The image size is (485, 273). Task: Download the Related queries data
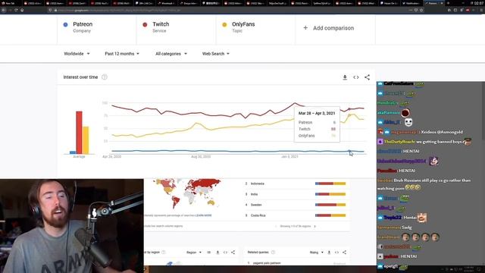click(329, 253)
